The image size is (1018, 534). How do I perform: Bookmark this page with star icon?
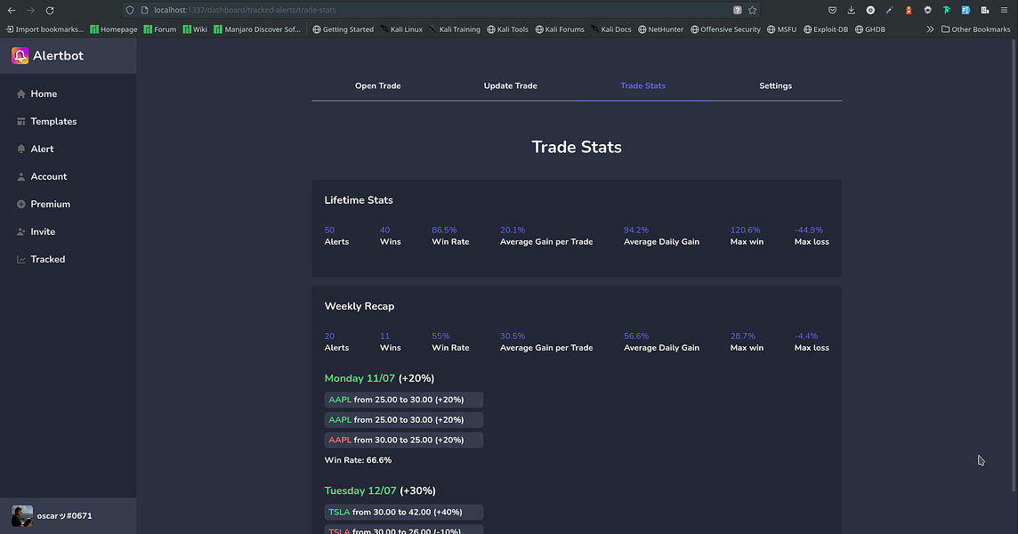pos(753,11)
